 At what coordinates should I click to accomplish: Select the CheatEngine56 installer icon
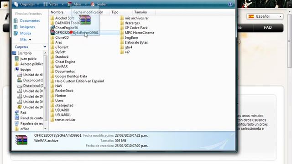coord(52,28)
